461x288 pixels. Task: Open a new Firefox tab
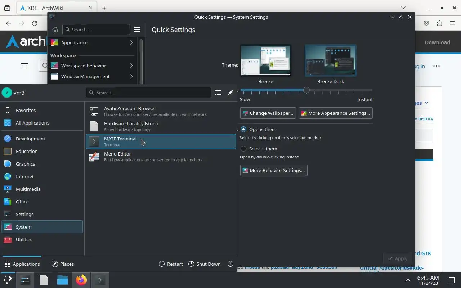[x=104, y=8]
